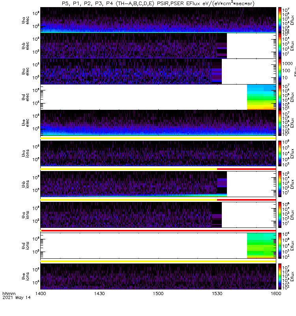This screenshot has width=296, height=316.
Task: Click the yellow bar above the tha ions panel
Action: [x=158, y=138]
